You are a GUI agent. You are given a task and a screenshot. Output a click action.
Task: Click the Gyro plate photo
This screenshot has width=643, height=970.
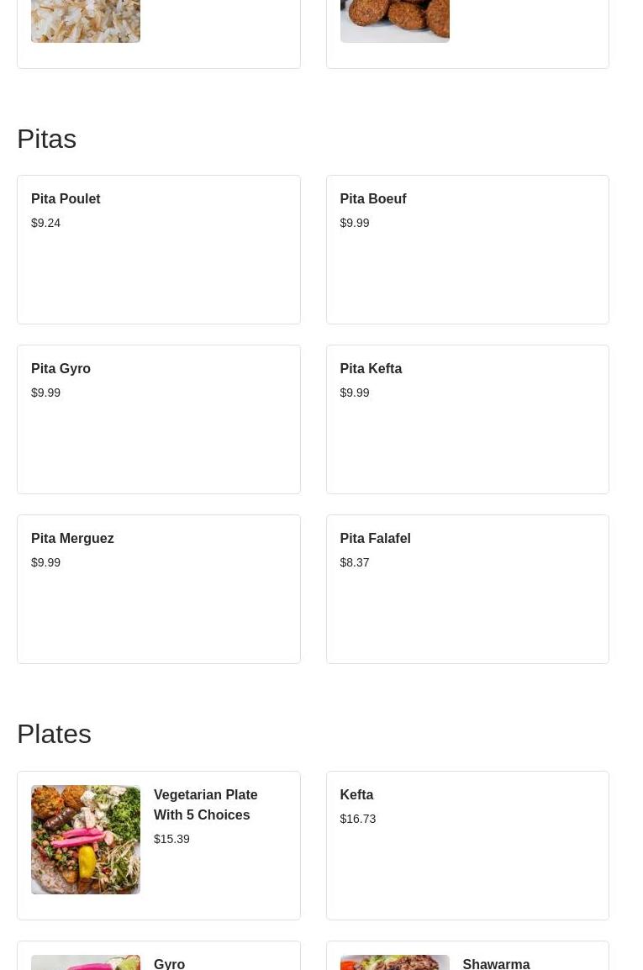pos(86,962)
